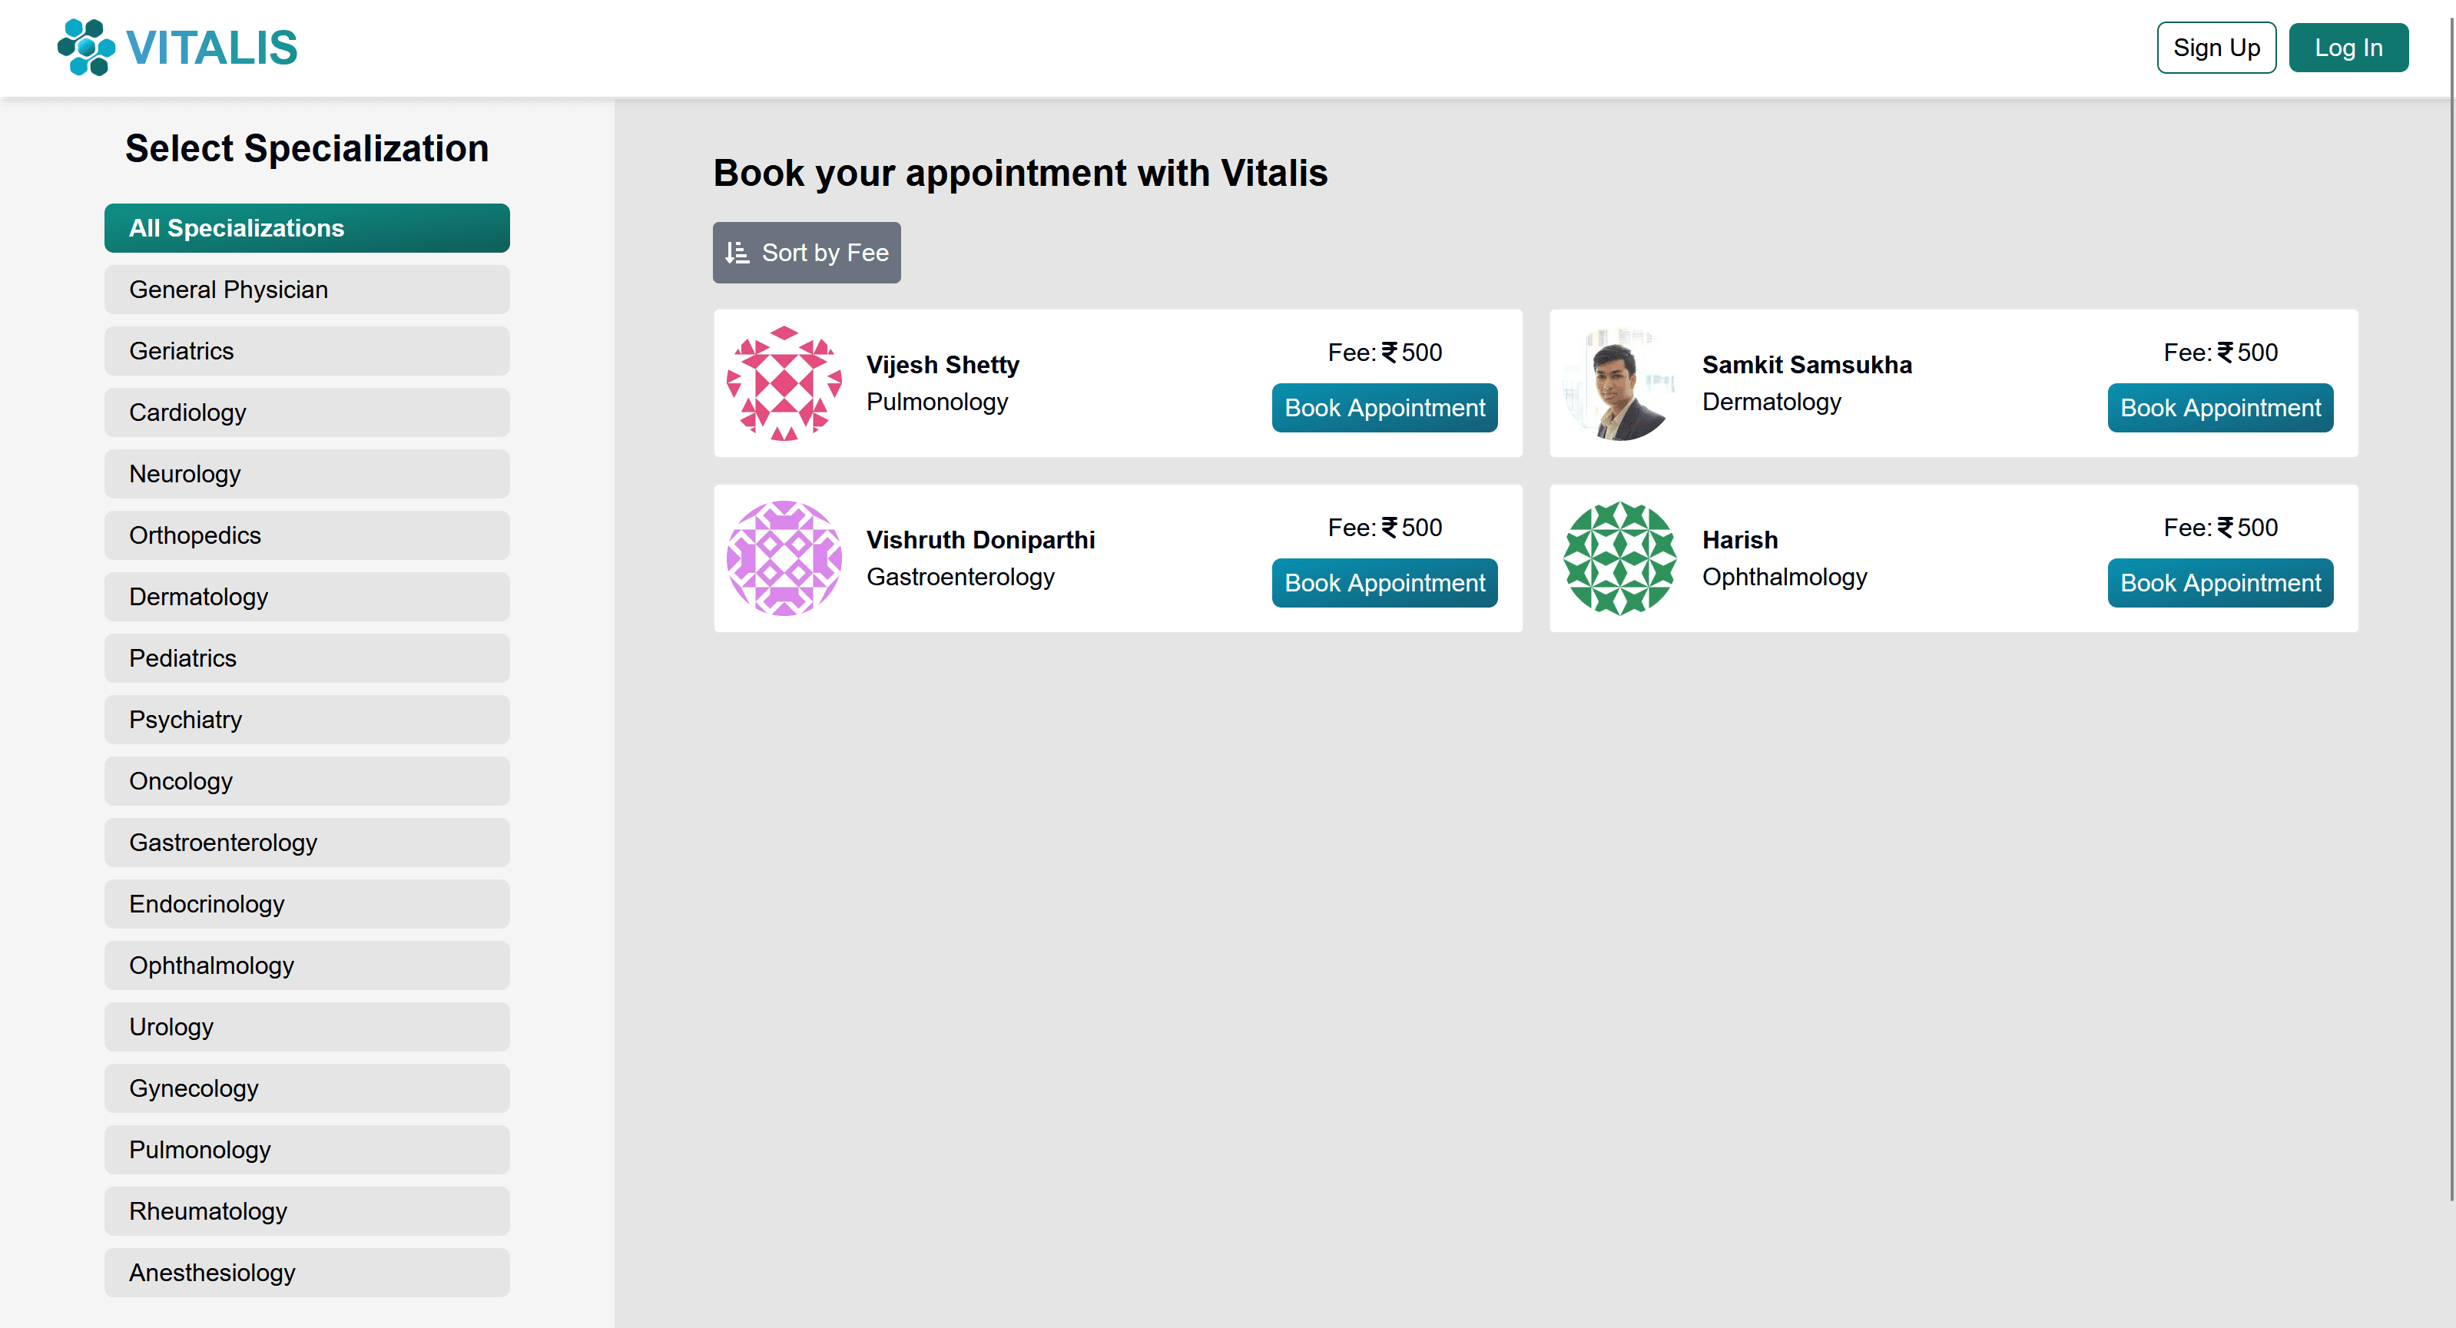Click the Vitalis hexagon logo icon
The height and width of the screenshot is (1328, 2456).
coord(86,47)
